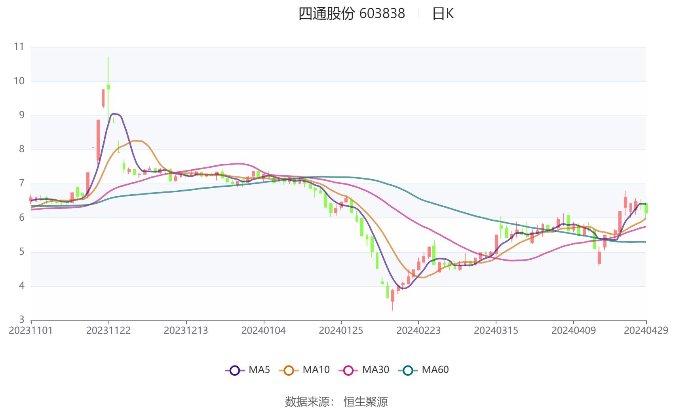Click y-axis value 8
673x409 pixels.
pos(22,149)
